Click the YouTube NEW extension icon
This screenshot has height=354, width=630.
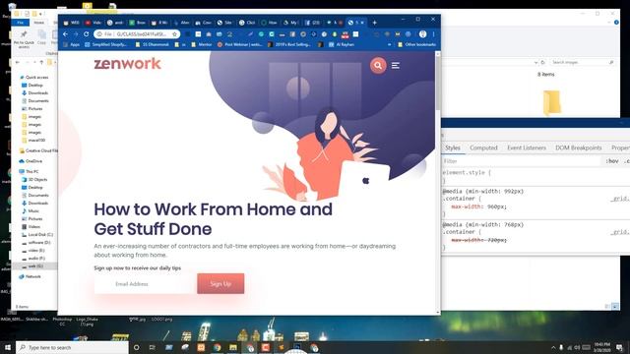(x=345, y=34)
